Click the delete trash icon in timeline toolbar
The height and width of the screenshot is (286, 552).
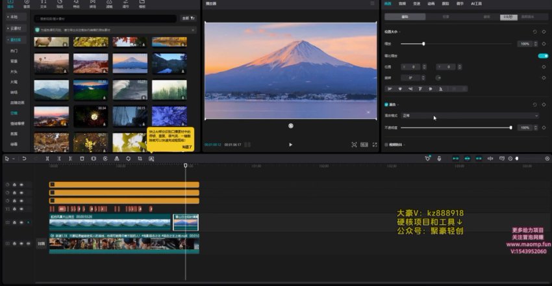(82, 159)
